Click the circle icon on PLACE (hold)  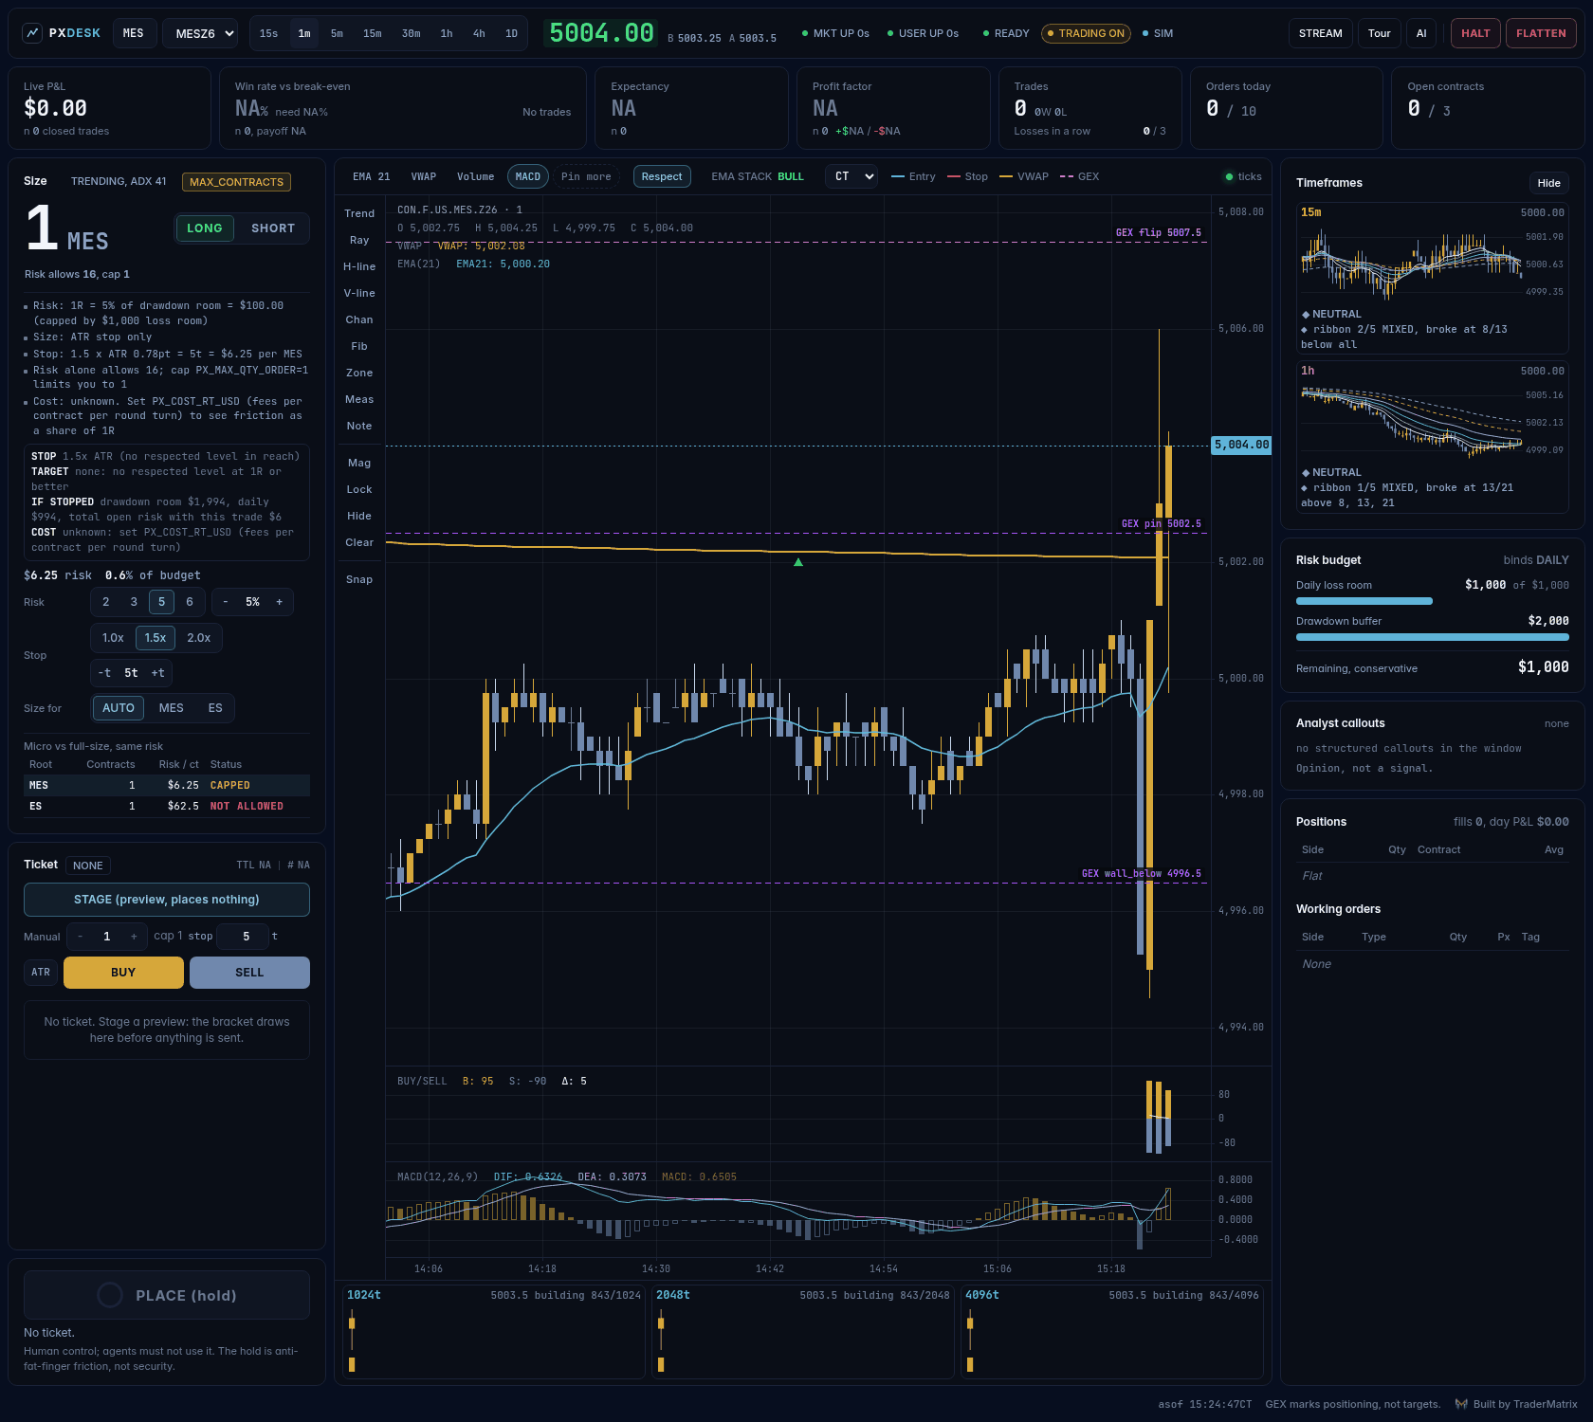click(110, 1295)
